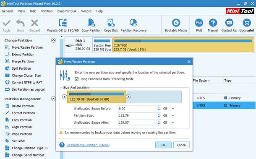
Task: Open Partition Recovery tool
Action: tap(133, 25)
